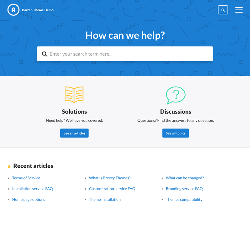Open the Customization service FAQ article
250x244 pixels.
pyautogui.click(x=112, y=189)
